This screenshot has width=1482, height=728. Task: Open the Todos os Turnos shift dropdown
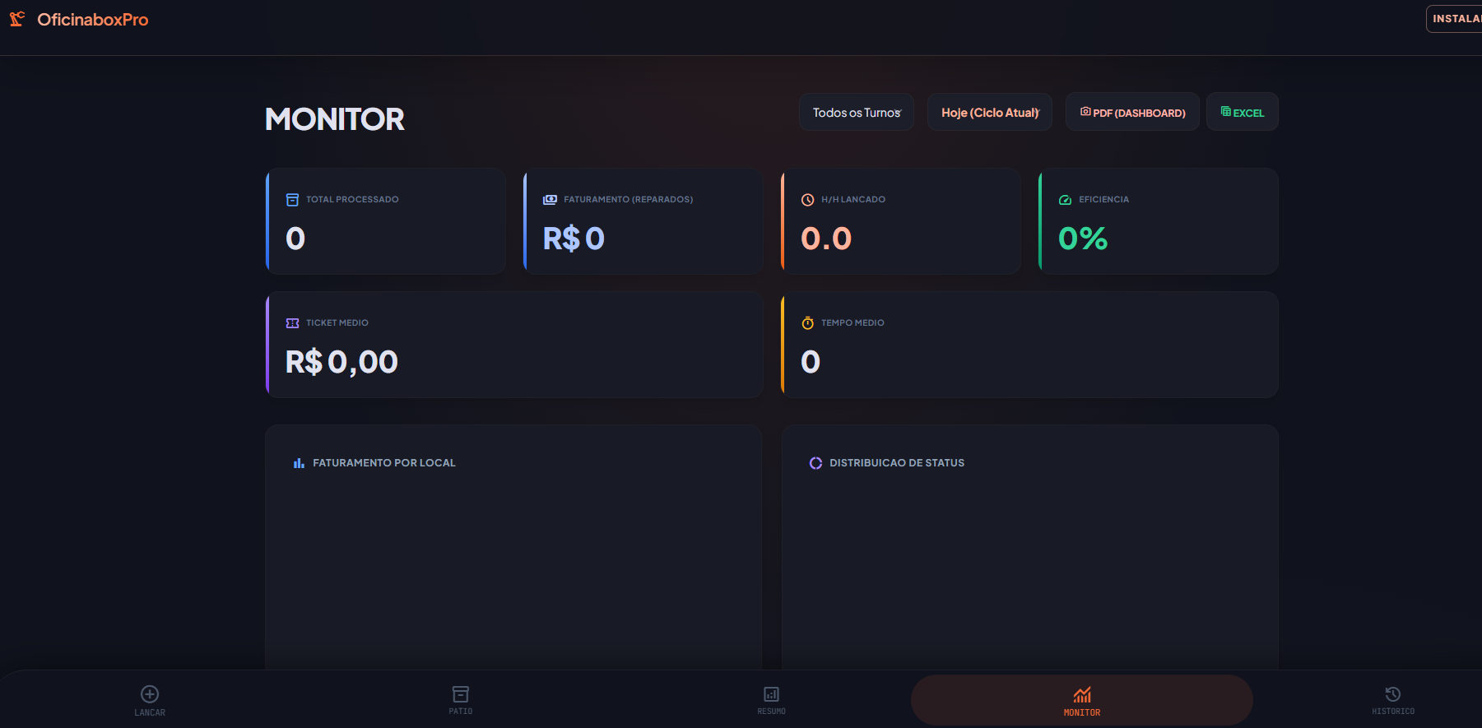857,112
